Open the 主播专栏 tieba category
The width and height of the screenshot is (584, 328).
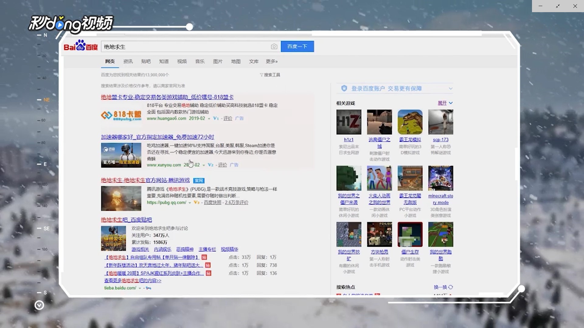(207, 249)
